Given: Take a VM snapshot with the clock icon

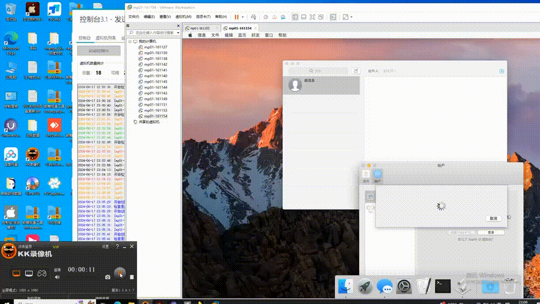Looking at the screenshot, I should point(266,17).
